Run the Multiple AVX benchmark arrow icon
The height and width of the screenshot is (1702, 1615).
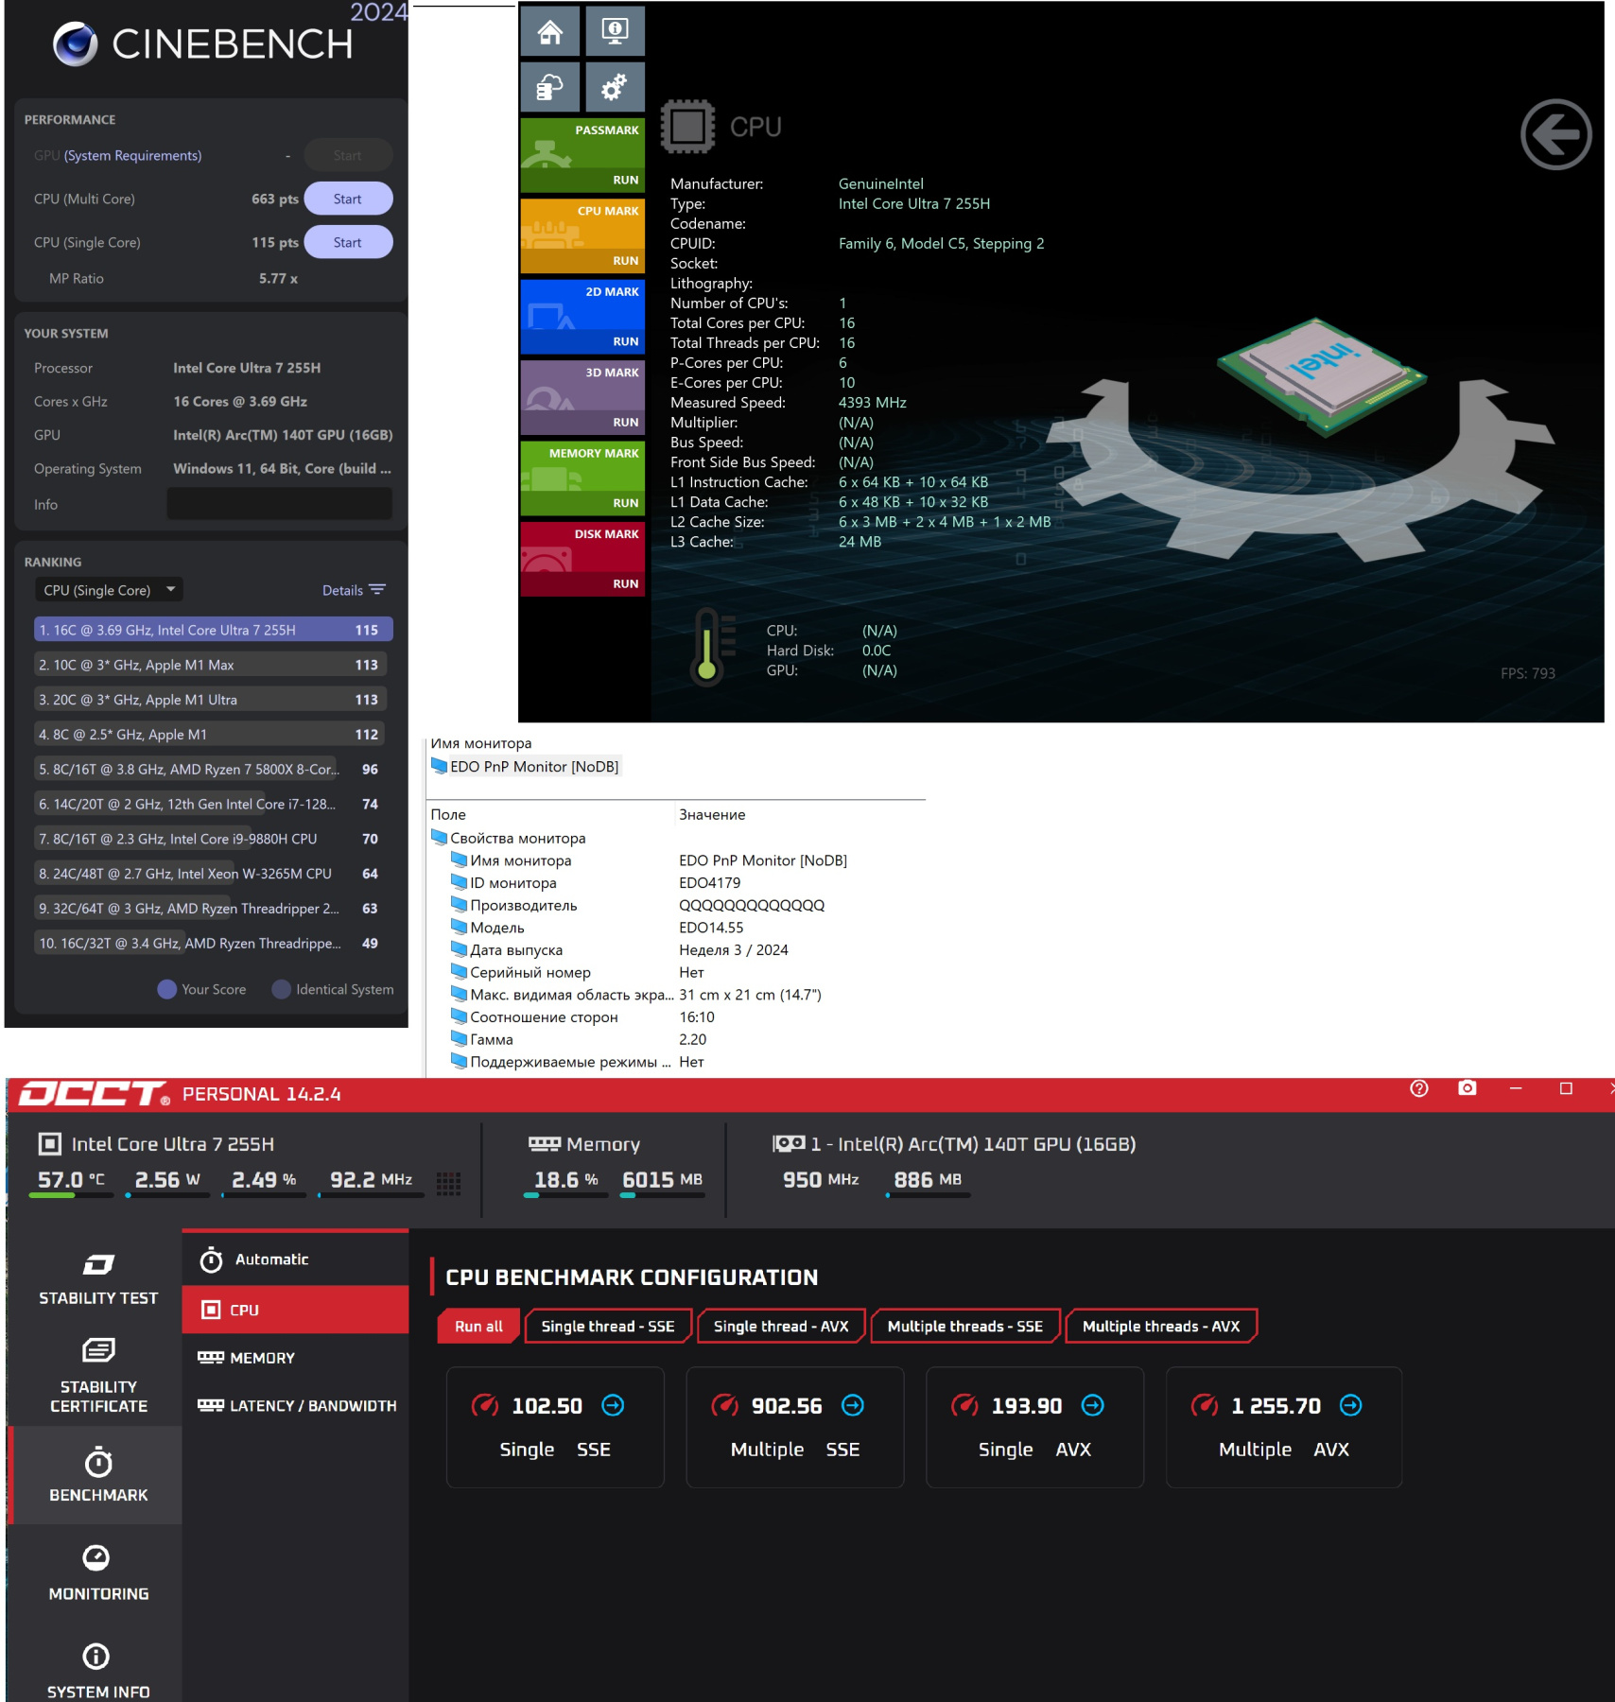(1350, 1406)
